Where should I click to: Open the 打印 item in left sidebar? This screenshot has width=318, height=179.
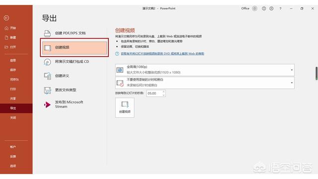pyautogui.click(x=13, y=89)
